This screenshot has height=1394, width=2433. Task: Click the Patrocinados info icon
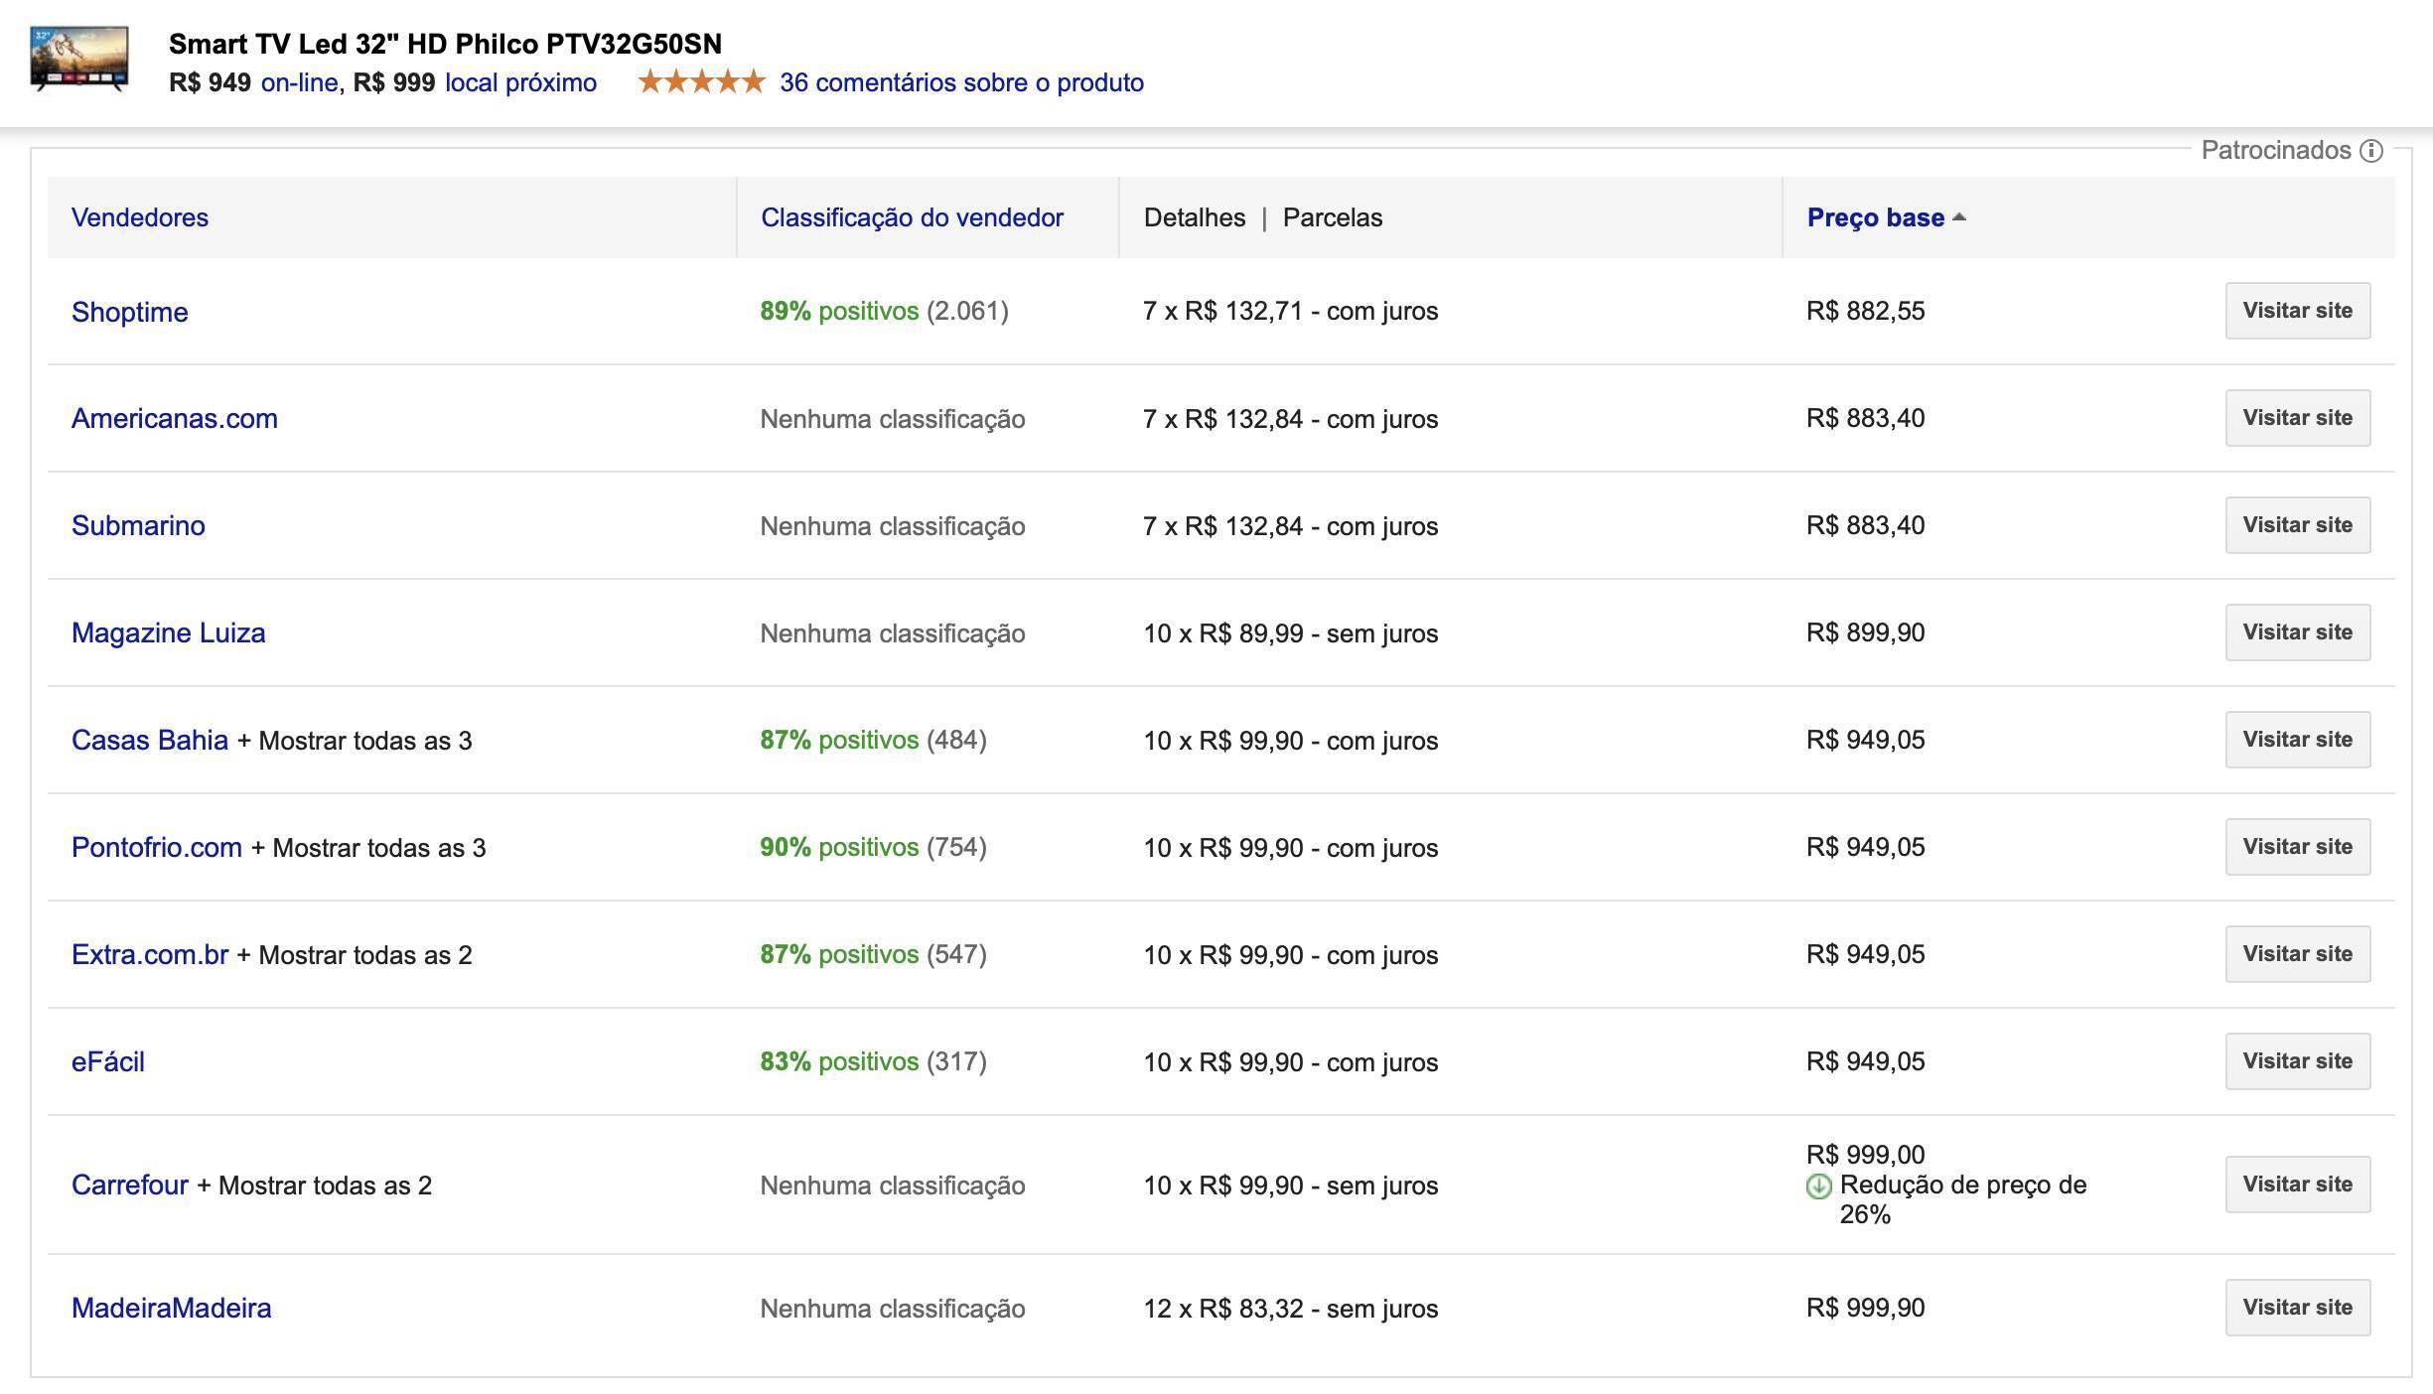point(2370,151)
